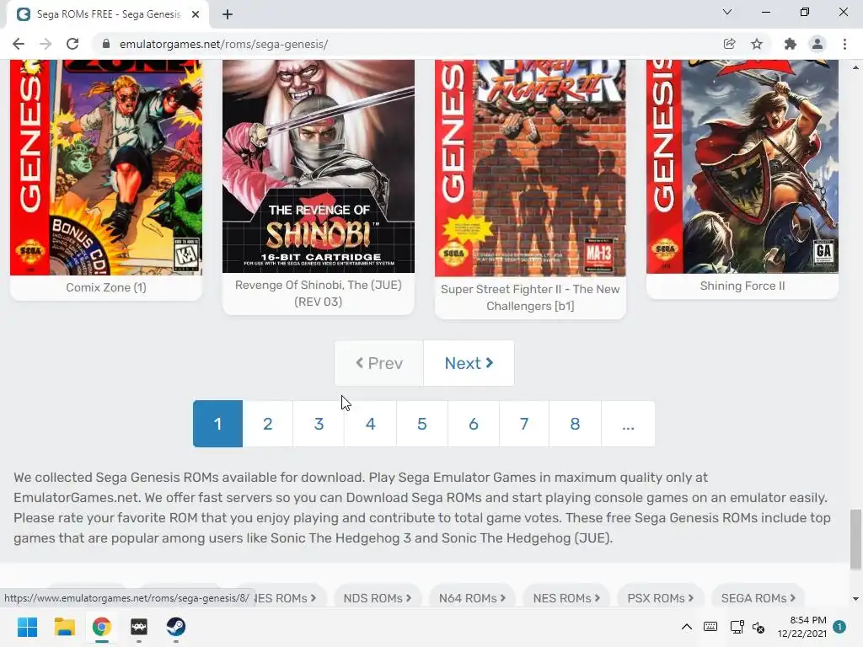Open the Extensions puzzle icon
The height and width of the screenshot is (647, 863).
tap(790, 44)
